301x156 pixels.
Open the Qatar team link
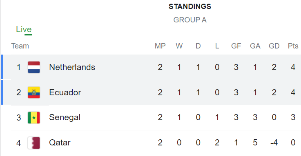pyautogui.click(x=60, y=143)
